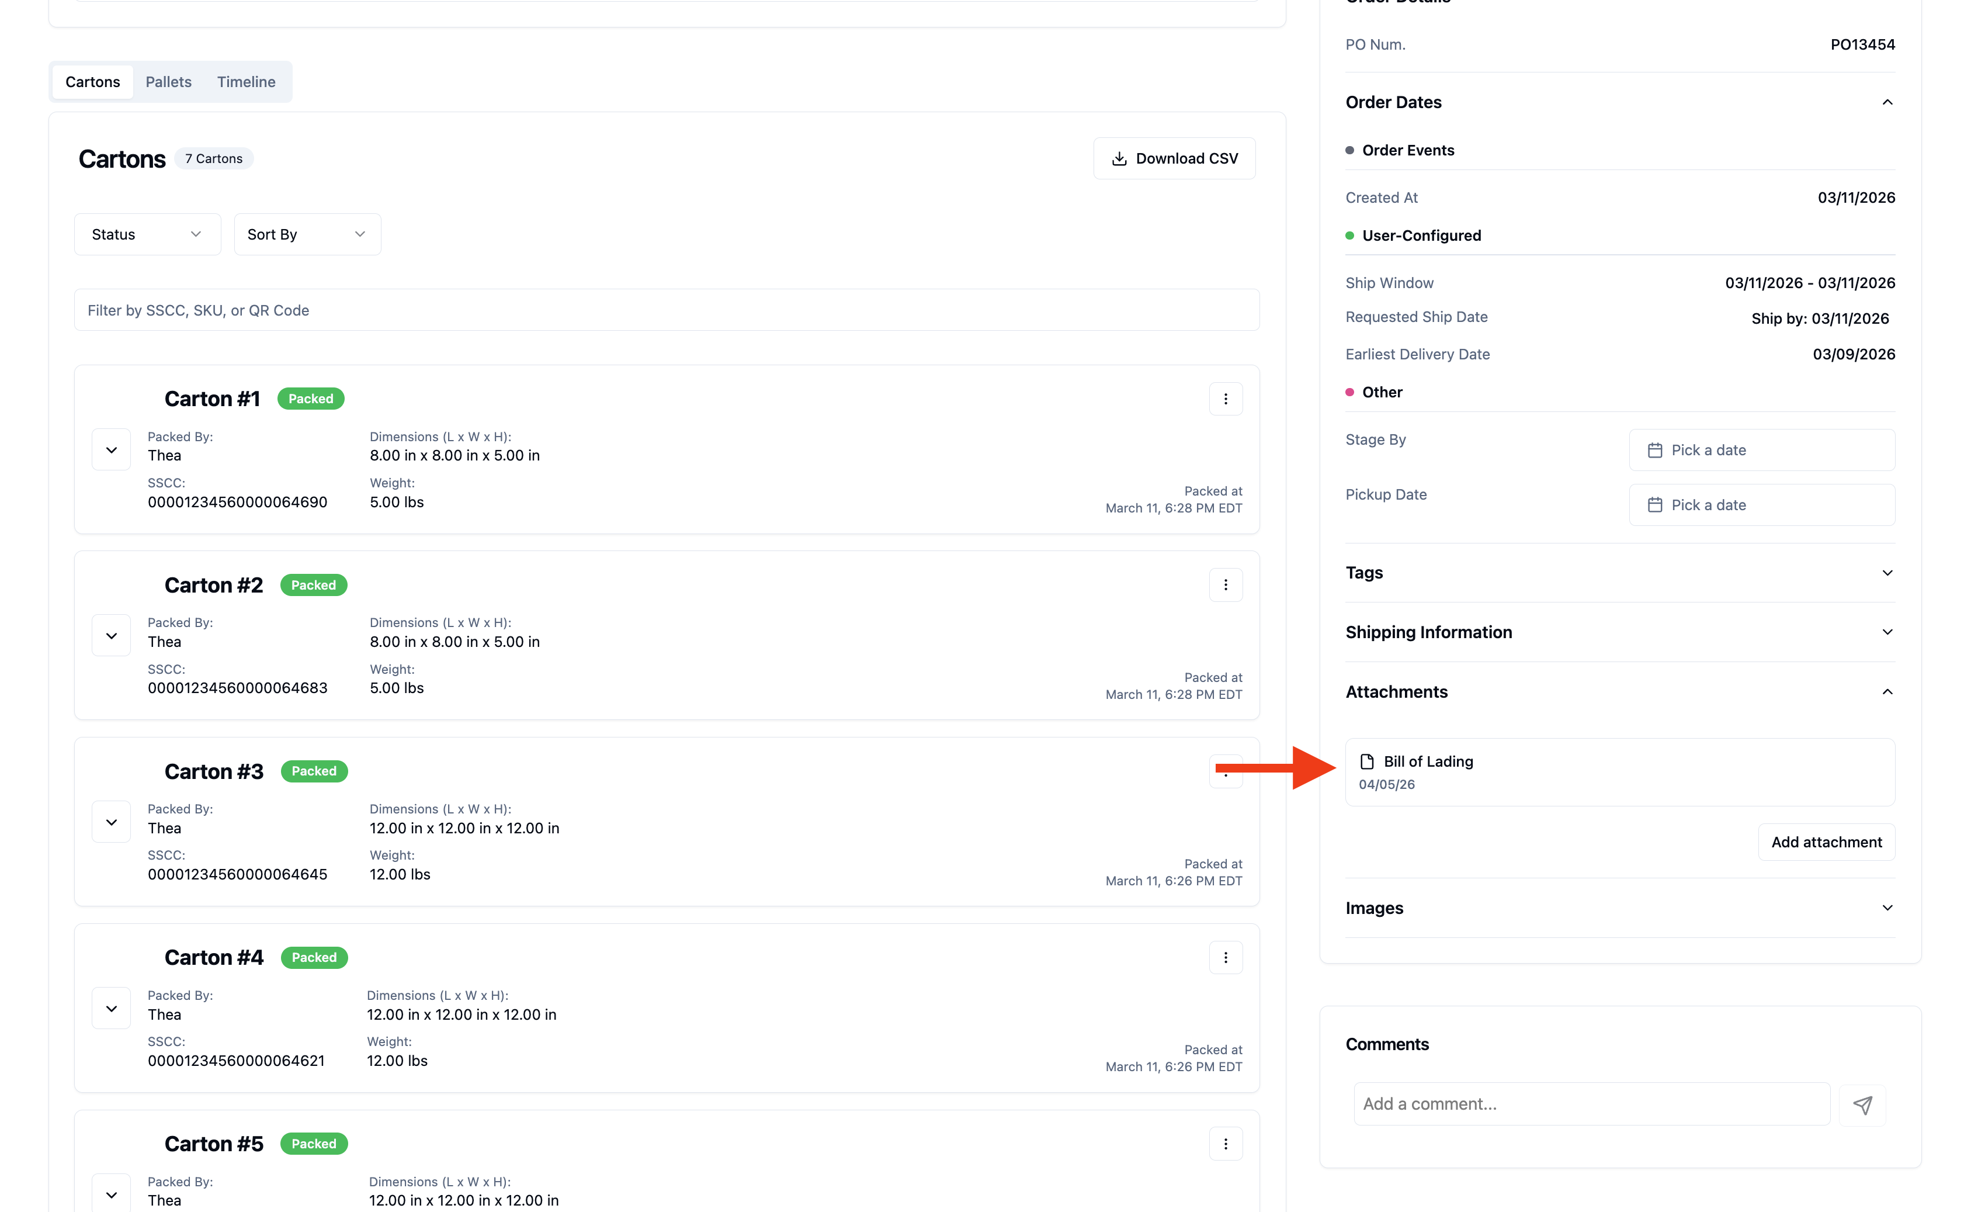The height and width of the screenshot is (1212, 1971).
Task: Click Carton #2 Packed status badge
Action: (x=313, y=585)
